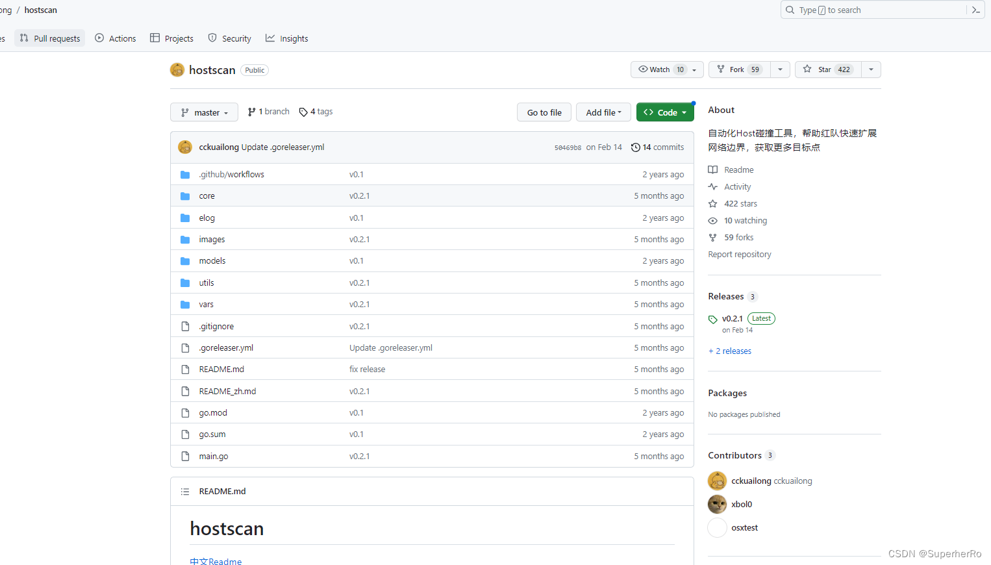Screen dimensions: 991x565
Task: Click the commit history clock icon
Action: [x=635, y=147]
